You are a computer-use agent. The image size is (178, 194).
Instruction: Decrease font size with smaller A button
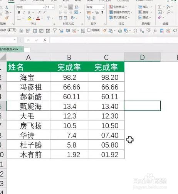pyautogui.click(x=45, y=12)
